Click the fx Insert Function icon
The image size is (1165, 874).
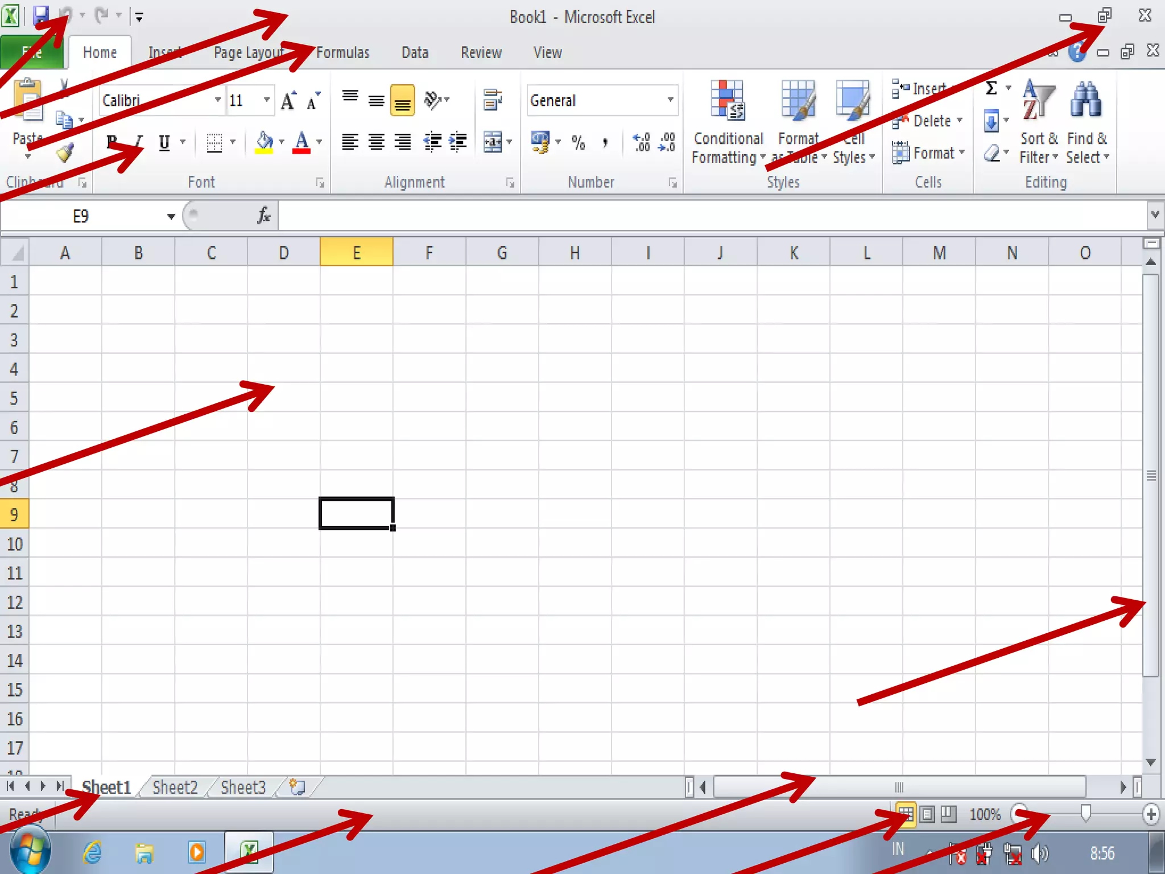click(x=263, y=216)
